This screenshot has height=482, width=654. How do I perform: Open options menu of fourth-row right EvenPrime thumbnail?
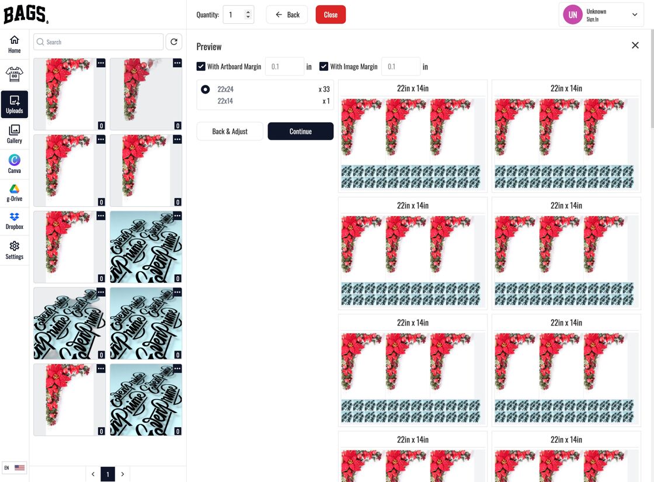pos(178,292)
